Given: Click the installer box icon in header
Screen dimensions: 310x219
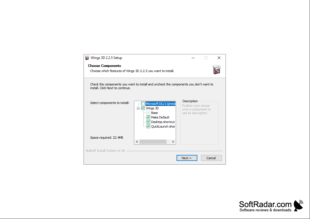Looking at the screenshot, I should [x=216, y=70].
